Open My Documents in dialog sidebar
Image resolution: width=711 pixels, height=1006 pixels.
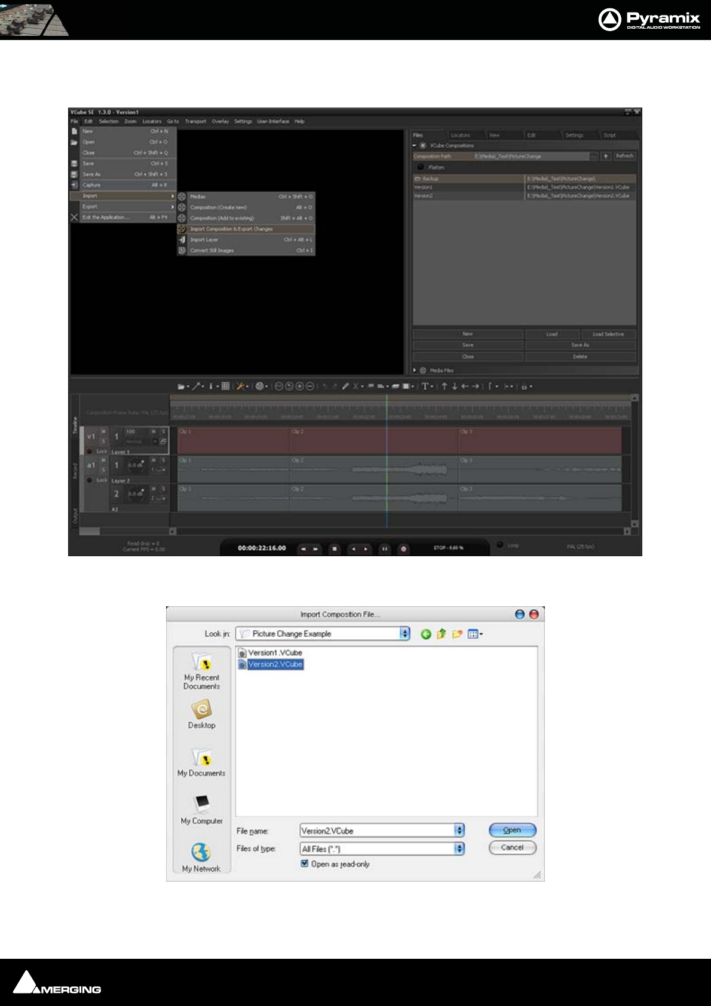[x=201, y=762]
